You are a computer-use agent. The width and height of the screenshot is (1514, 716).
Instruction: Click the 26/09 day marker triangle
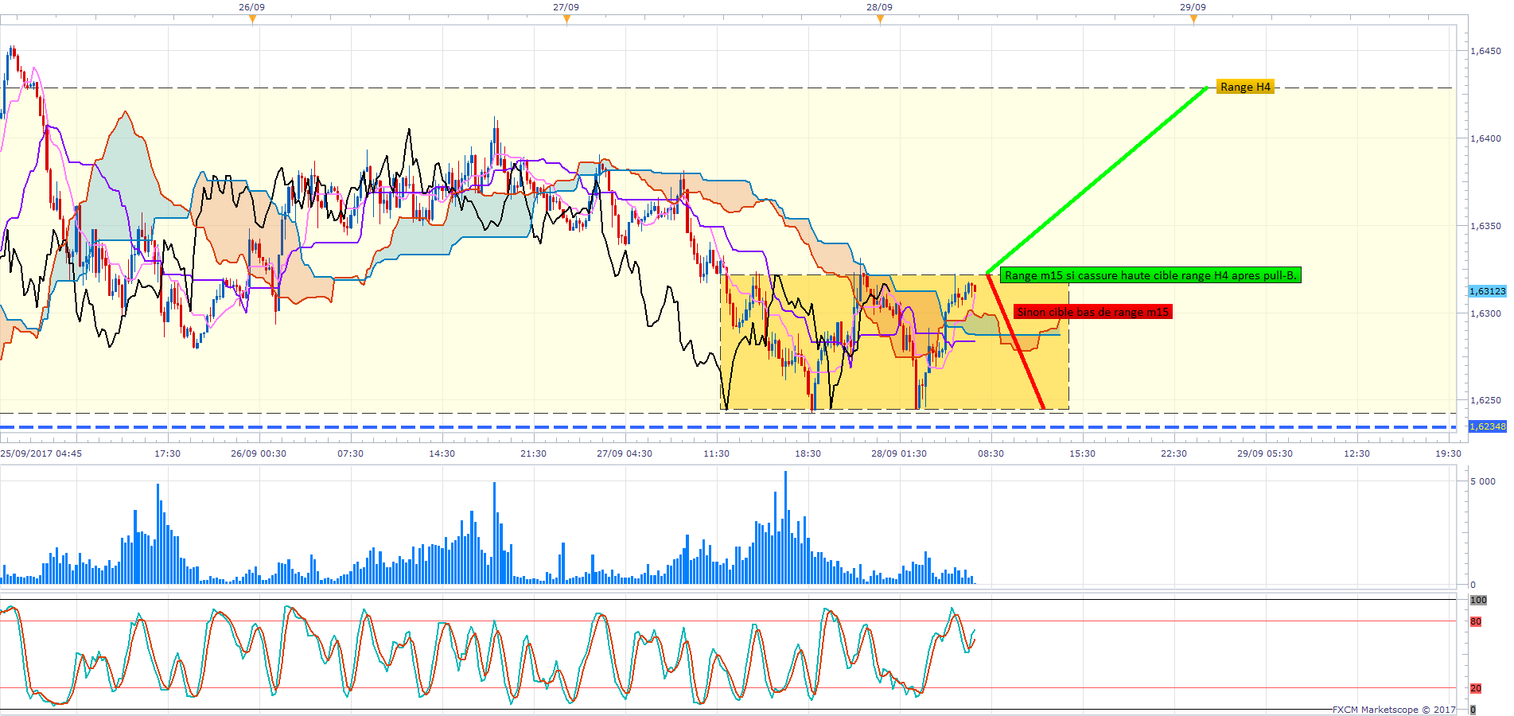[x=252, y=20]
